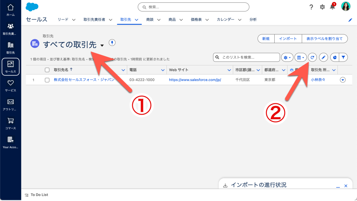Screen dimensions: 357x201
Task: Open サービス in the left sidebar
Action: (x=10, y=86)
